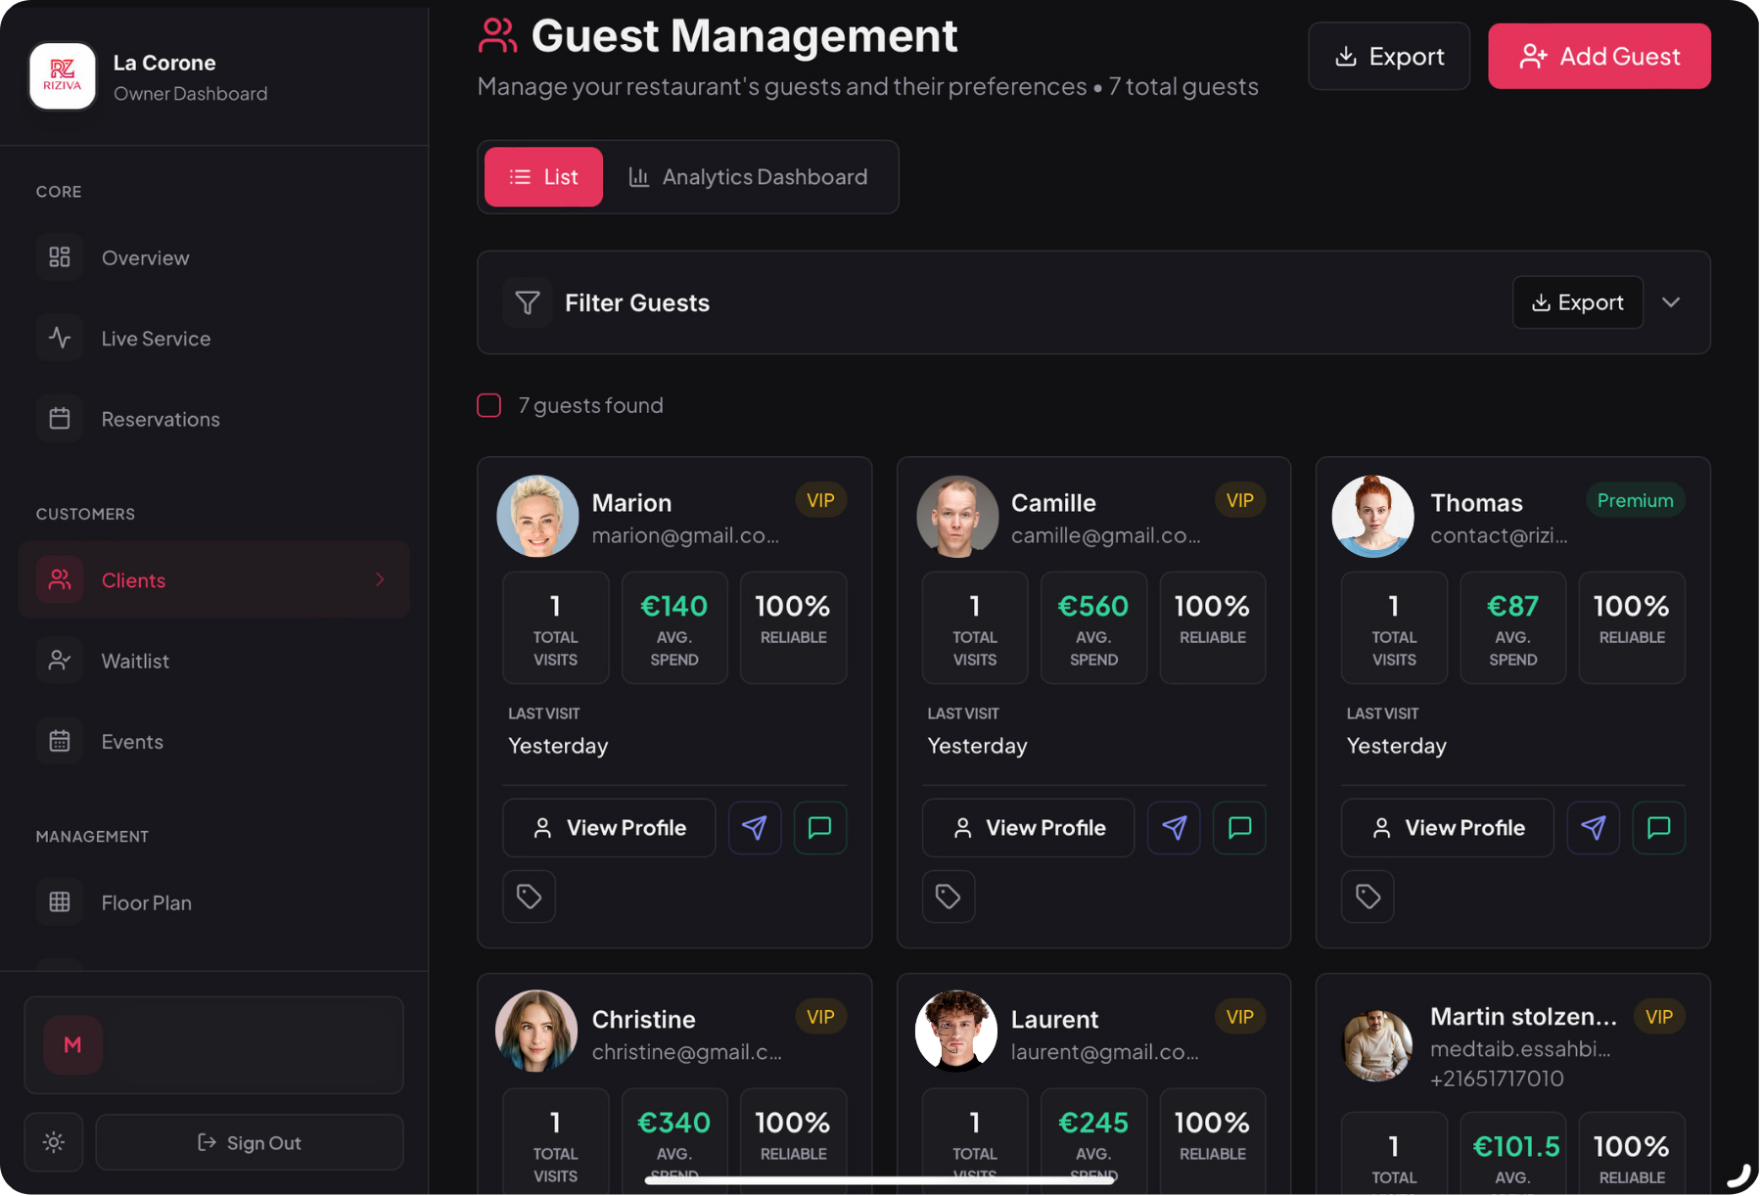This screenshot has height=1196, width=1762.
Task: Click the tag icon on Thomas's card
Action: [x=1368, y=897]
